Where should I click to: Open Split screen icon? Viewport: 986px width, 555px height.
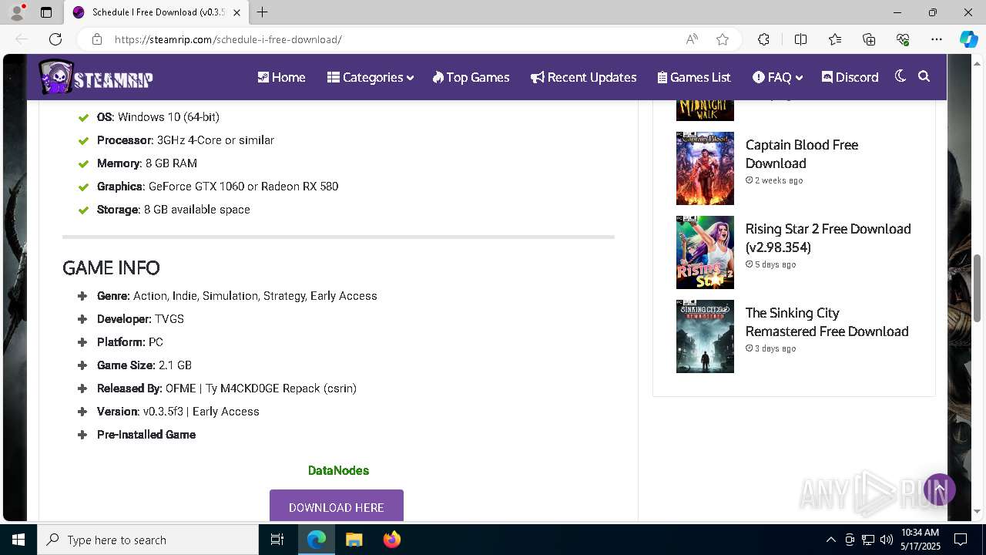click(x=800, y=39)
